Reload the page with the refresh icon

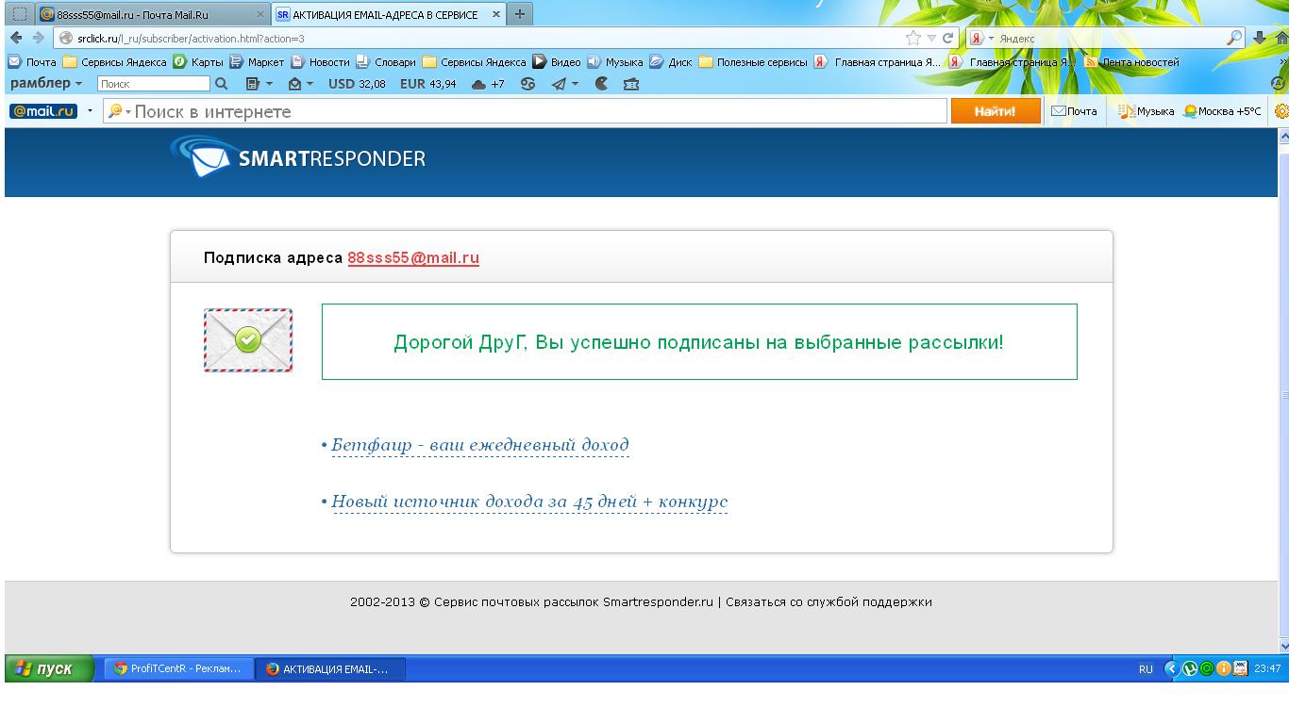pos(948,39)
